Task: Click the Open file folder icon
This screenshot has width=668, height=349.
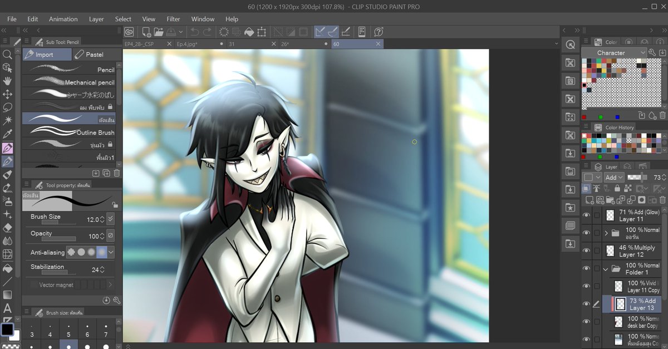Action: (159, 32)
